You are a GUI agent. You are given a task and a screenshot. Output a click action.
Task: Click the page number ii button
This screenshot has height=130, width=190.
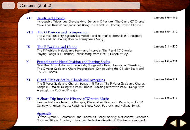8,6
